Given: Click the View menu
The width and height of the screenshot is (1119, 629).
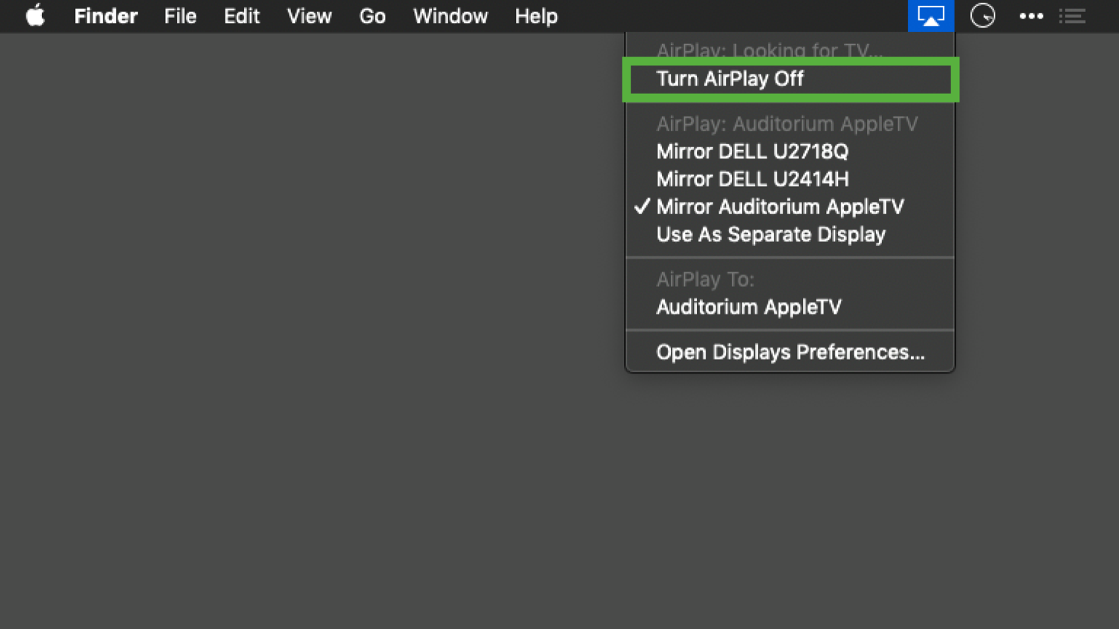Looking at the screenshot, I should [309, 16].
